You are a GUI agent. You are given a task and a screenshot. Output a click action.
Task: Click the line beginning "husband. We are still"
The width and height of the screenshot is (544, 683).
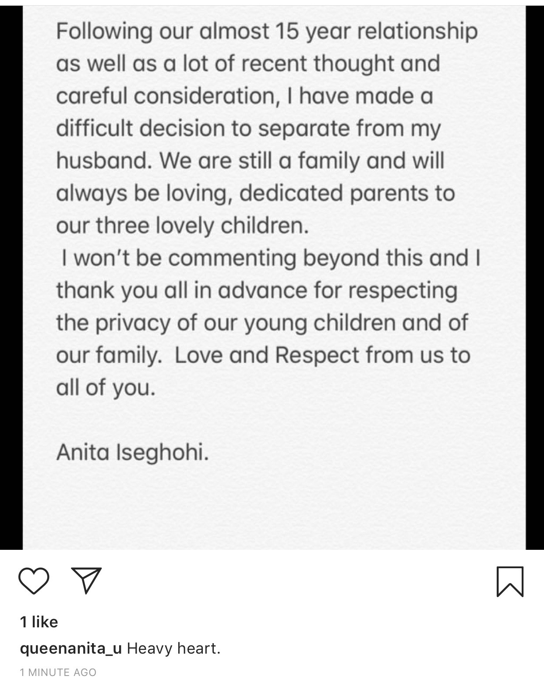250,161
